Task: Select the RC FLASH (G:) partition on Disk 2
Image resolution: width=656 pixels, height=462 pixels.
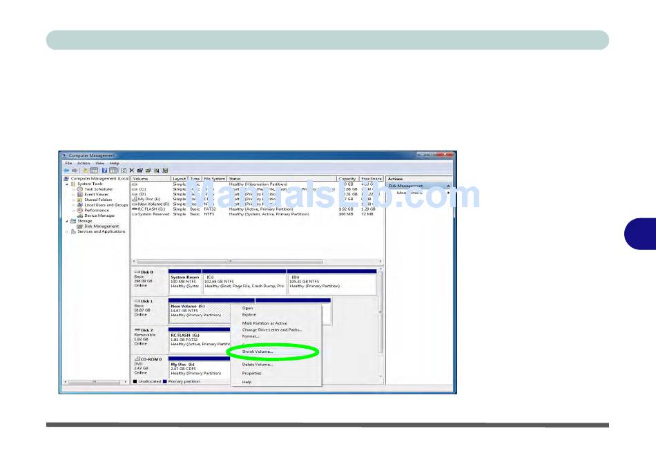Action: pyautogui.click(x=200, y=340)
